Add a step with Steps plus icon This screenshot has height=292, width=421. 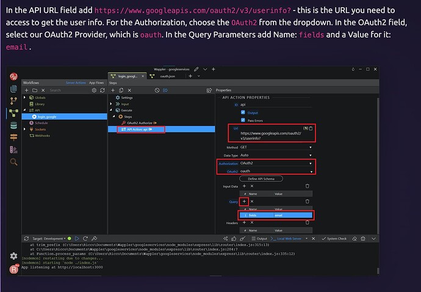(x=113, y=90)
